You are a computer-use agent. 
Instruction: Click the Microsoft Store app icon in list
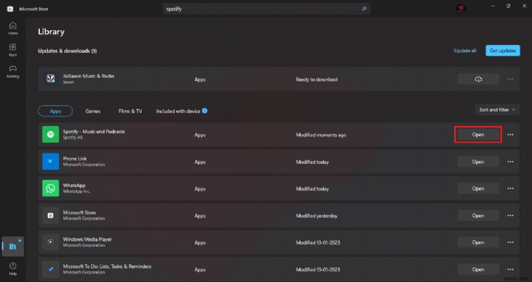tap(51, 215)
